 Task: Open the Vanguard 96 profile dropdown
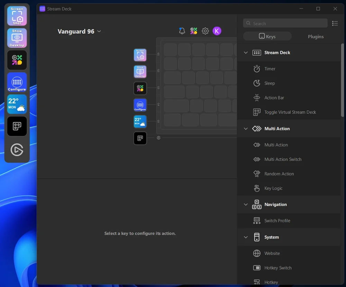[80, 31]
